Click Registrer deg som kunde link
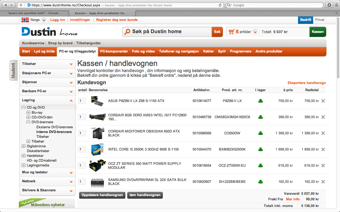The image size is (340, 212). point(117,20)
